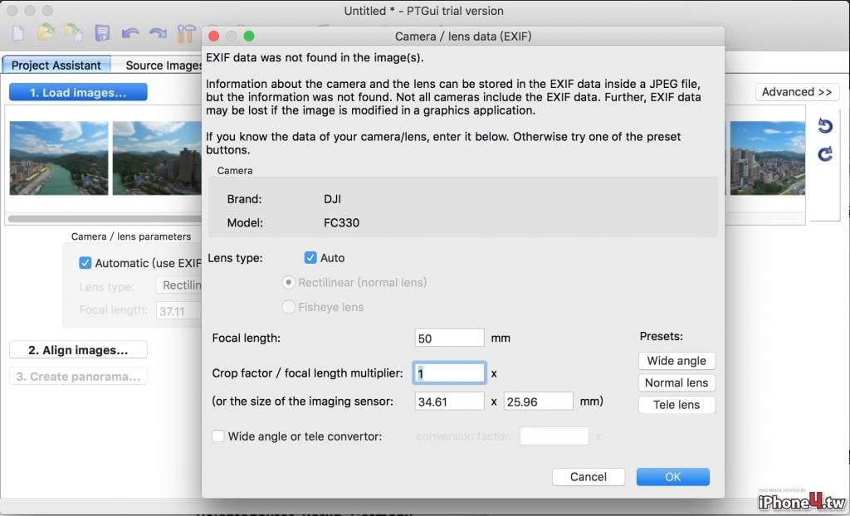The image size is (850, 516).
Task: Select Rectilinear (normal lens) radio button
Action: [288, 282]
